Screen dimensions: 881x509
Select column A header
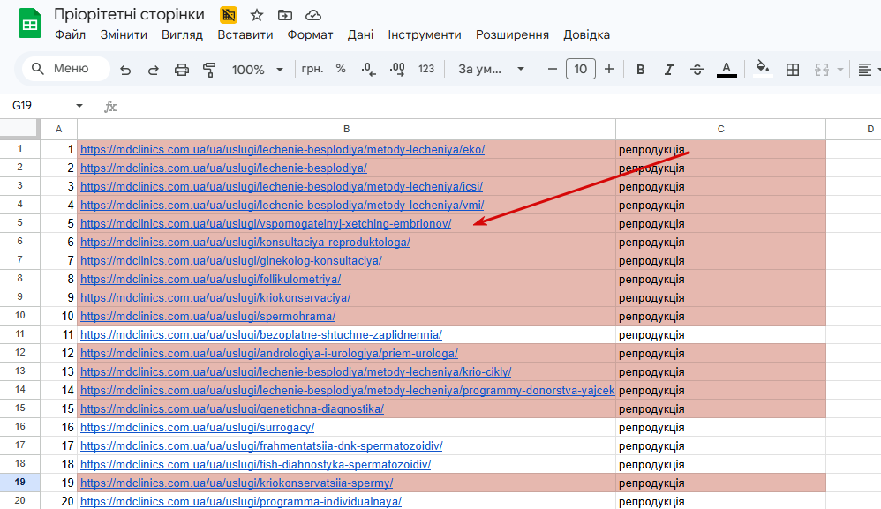click(58, 129)
